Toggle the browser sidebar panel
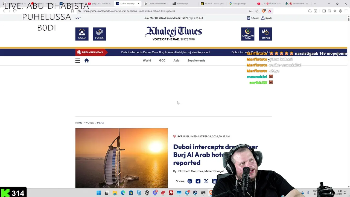 tap(324, 11)
